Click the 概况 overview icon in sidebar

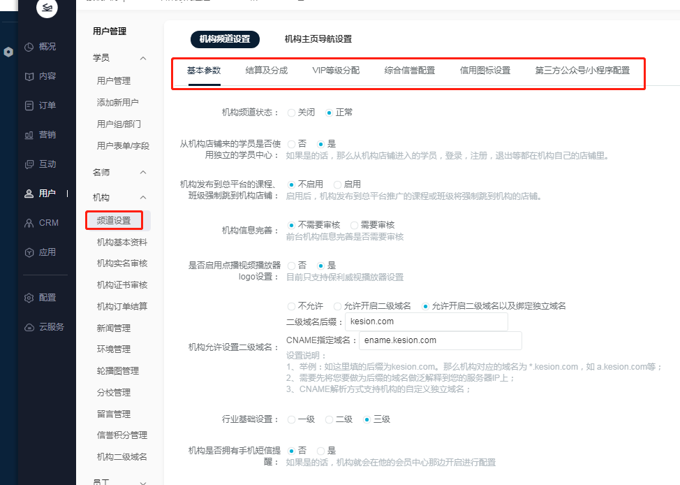pos(29,47)
